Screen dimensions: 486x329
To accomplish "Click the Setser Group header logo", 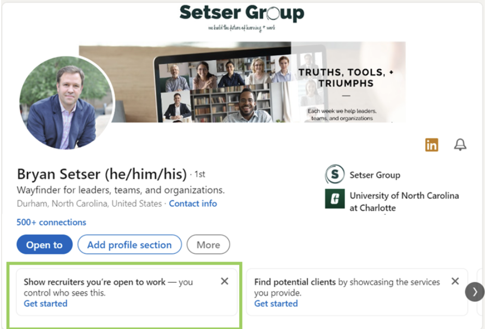I will (242, 17).
